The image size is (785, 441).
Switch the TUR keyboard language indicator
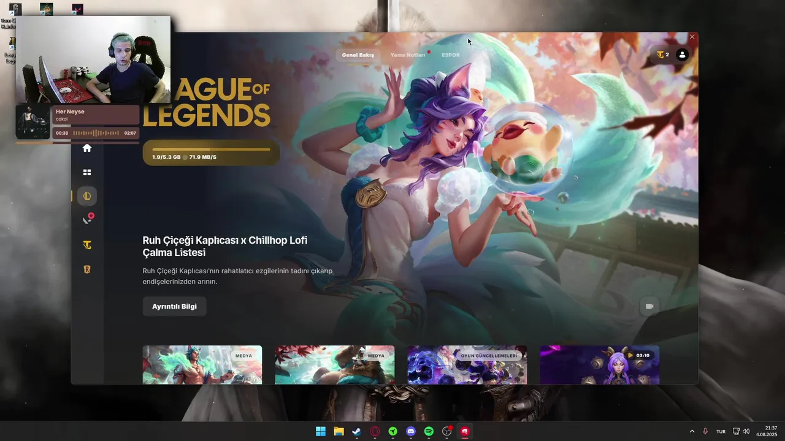click(x=721, y=431)
